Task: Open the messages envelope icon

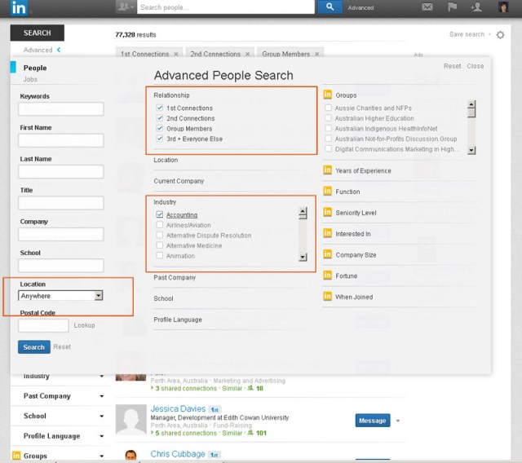Action: click(x=427, y=7)
